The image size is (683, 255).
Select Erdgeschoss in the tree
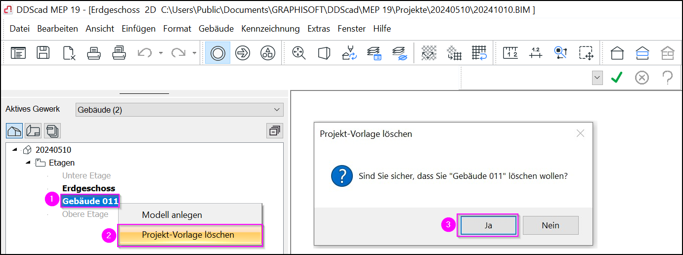pyautogui.click(x=88, y=188)
